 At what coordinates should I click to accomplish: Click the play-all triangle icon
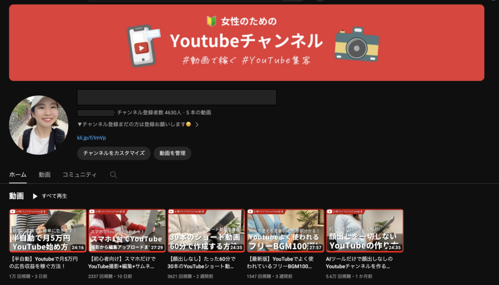click(35, 196)
